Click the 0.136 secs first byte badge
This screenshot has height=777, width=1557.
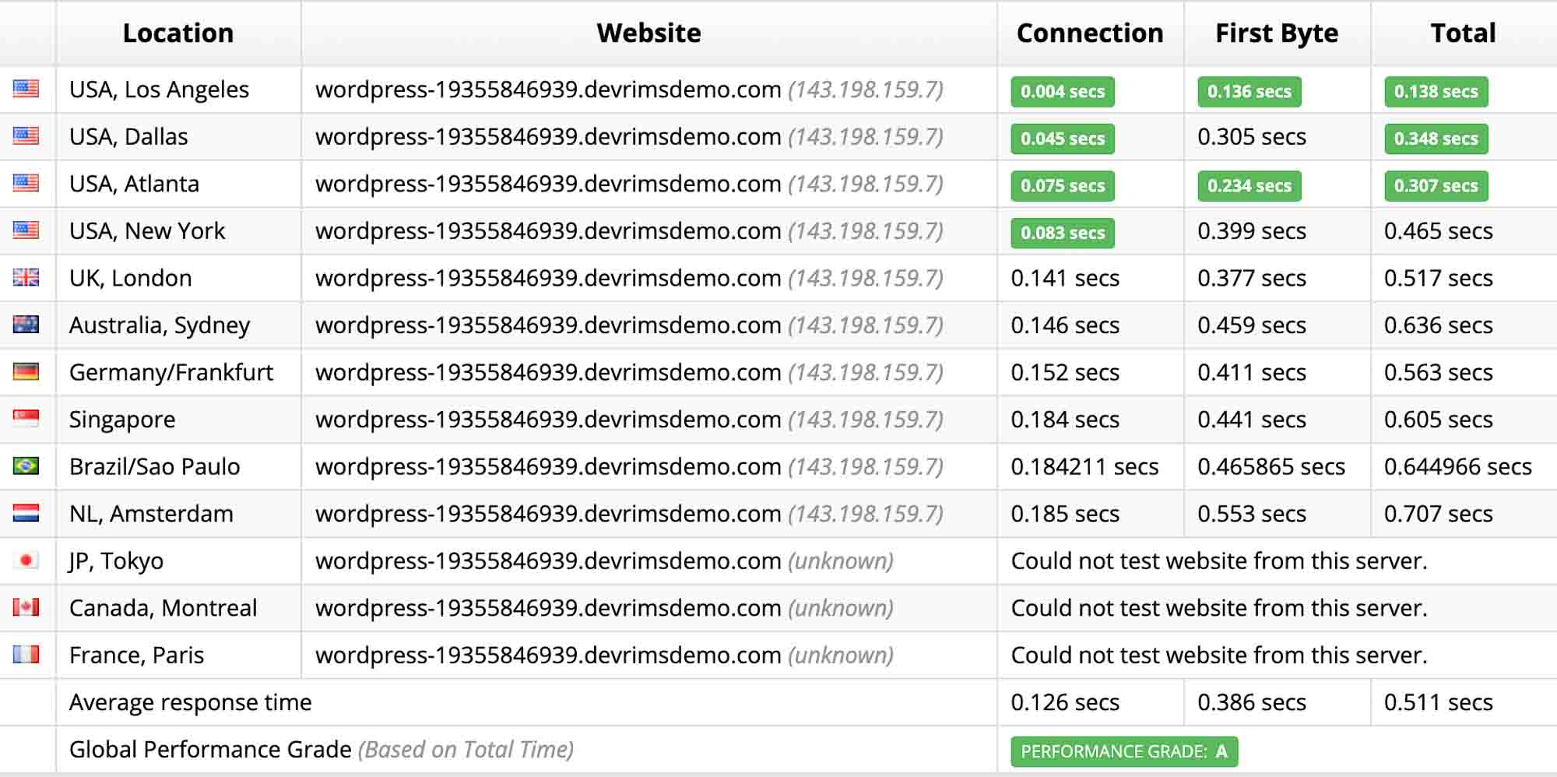1249,92
